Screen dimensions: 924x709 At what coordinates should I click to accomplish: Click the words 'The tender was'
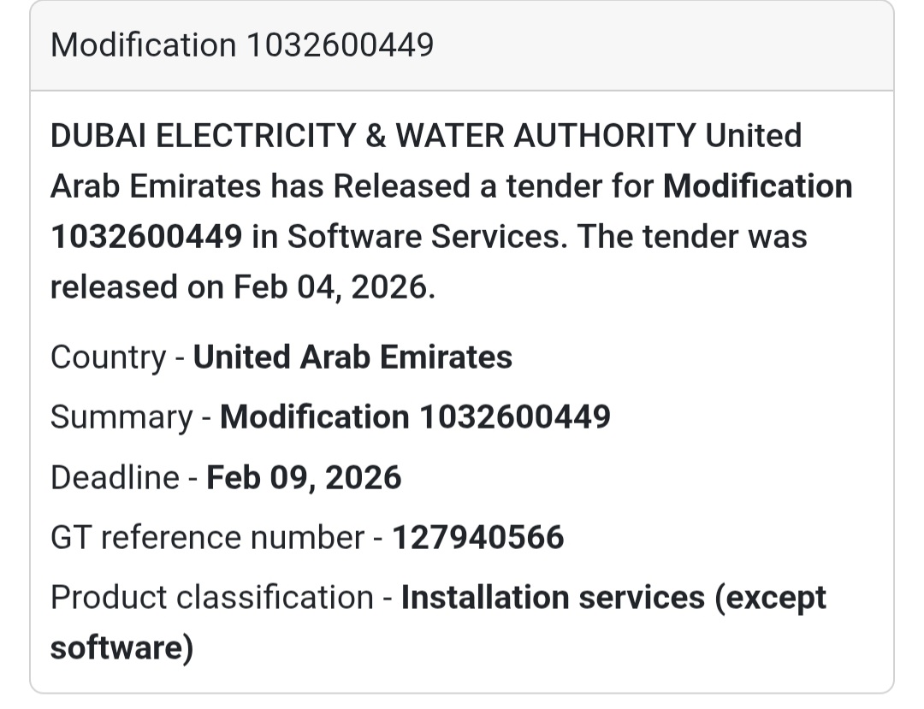(x=692, y=237)
